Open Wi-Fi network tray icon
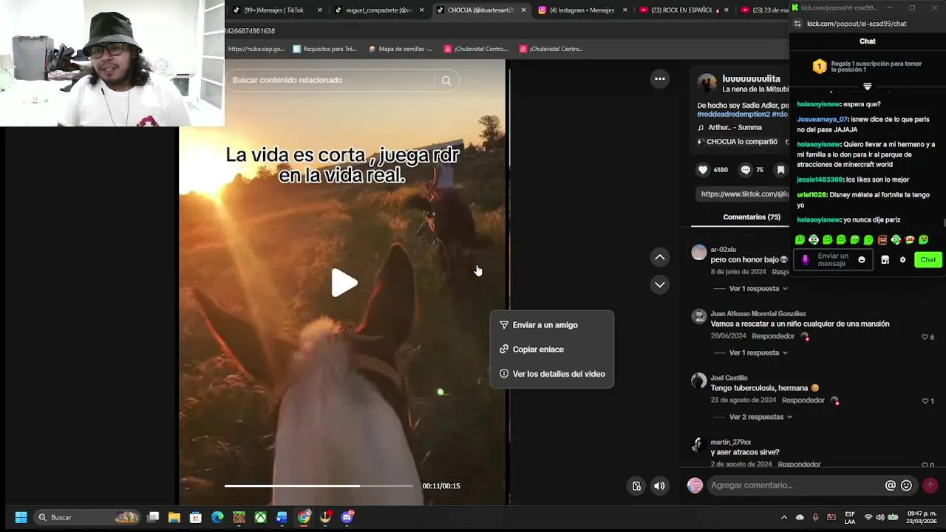The image size is (946, 532). [868, 517]
